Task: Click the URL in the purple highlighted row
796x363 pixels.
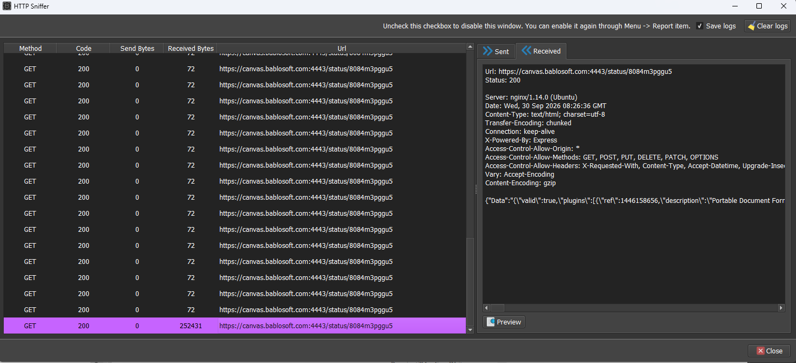Action: (306, 326)
